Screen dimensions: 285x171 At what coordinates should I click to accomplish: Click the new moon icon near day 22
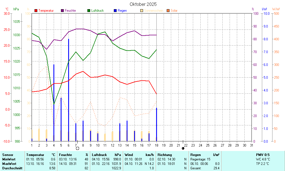click(183, 148)
